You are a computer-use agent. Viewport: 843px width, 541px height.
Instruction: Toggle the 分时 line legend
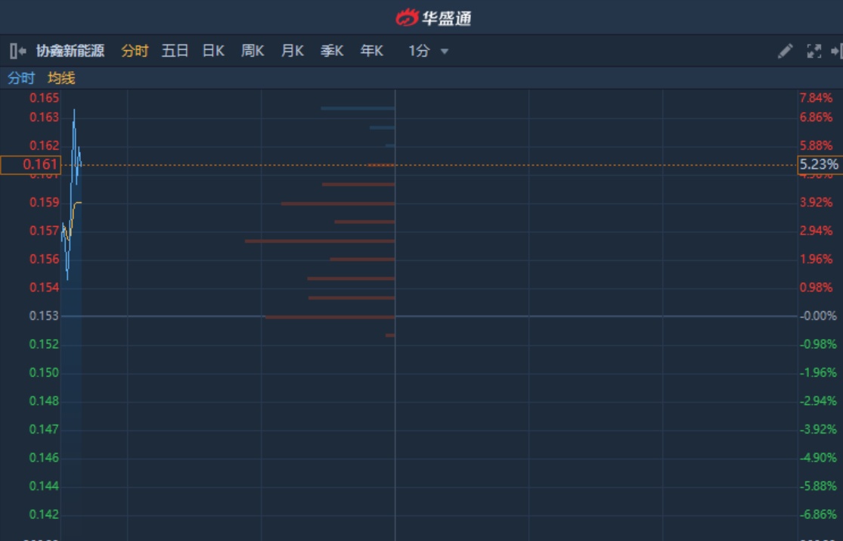pos(21,78)
